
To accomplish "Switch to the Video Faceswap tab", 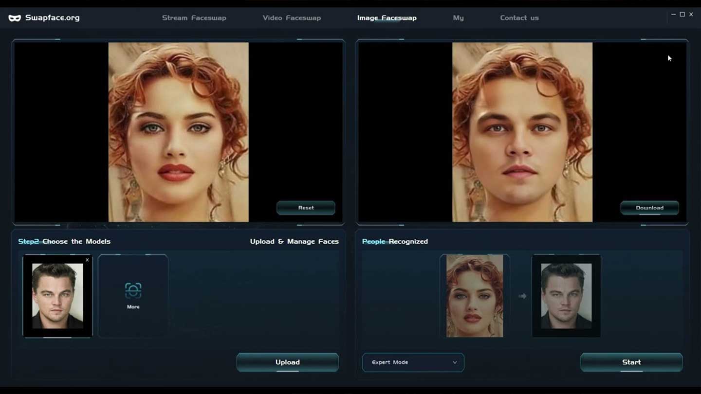I will 292,18.
